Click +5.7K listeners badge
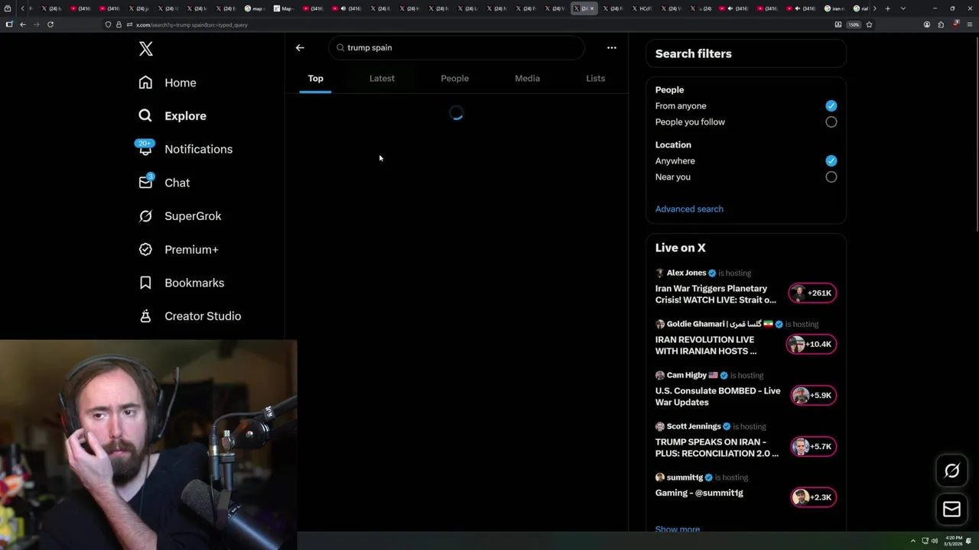This screenshot has width=979, height=550. click(814, 447)
